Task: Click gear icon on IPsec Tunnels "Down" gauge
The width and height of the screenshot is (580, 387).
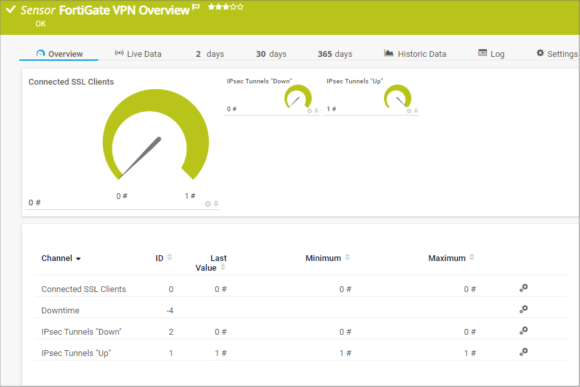Action: (x=309, y=111)
